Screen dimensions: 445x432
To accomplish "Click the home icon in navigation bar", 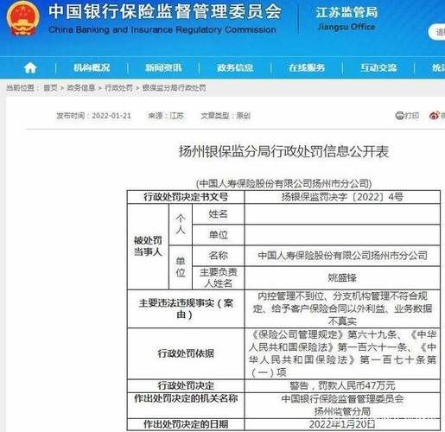I will 30,68.
